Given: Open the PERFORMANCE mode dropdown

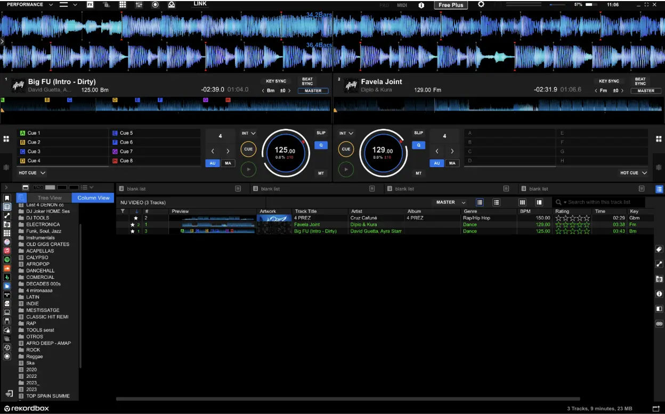Looking at the screenshot, I should coord(30,4).
